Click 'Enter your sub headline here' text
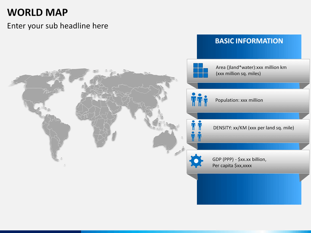The width and height of the screenshot is (311, 233). tap(58, 26)
